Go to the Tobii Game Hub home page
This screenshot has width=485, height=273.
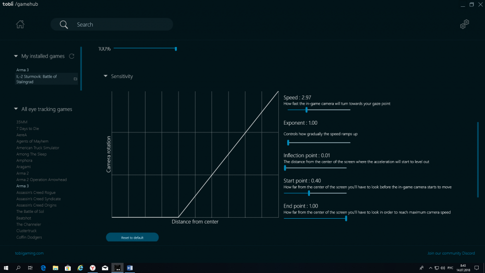(20, 24)
